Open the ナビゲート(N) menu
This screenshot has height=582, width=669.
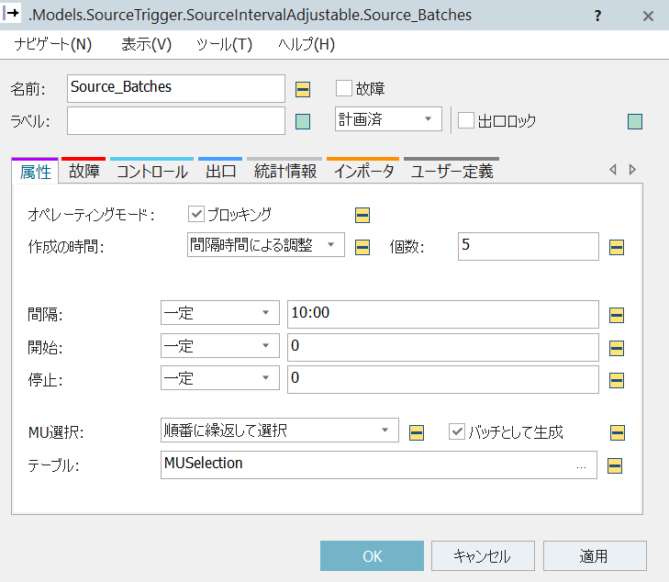pyautogui.click(x=53, y=44)
